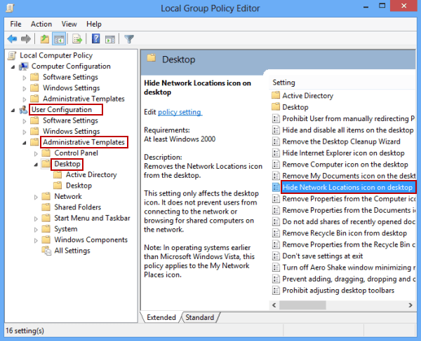Select All Settings in the tree
This screenshot has height=341, width=421.
pyautogui.click(x=72, y=251)
